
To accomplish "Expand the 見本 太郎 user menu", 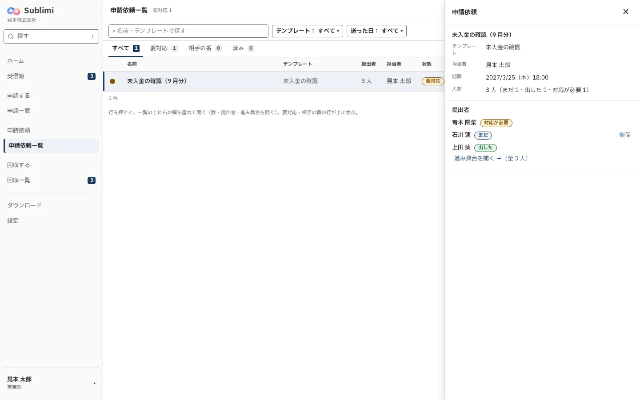I will click(51, 383).
